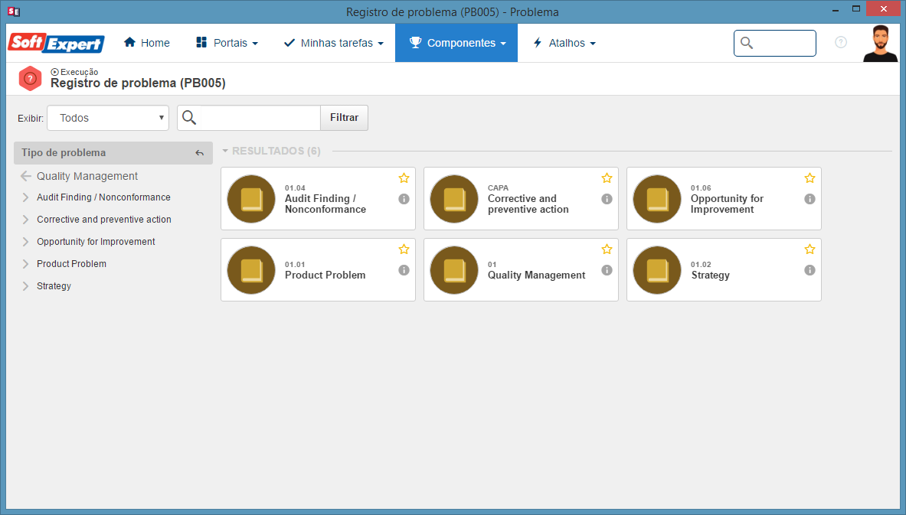
Task: Select Corrective and preventive action in tree
Action: pyautogui.click(x=104, y=220)
